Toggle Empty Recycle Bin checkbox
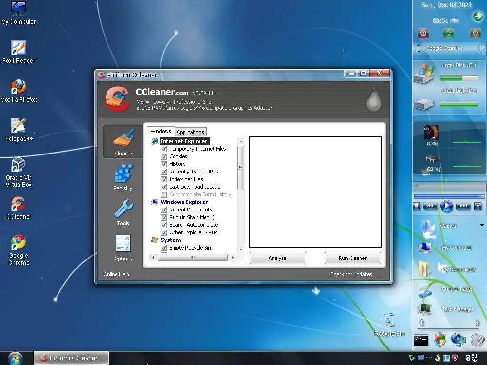 point(164,248)
